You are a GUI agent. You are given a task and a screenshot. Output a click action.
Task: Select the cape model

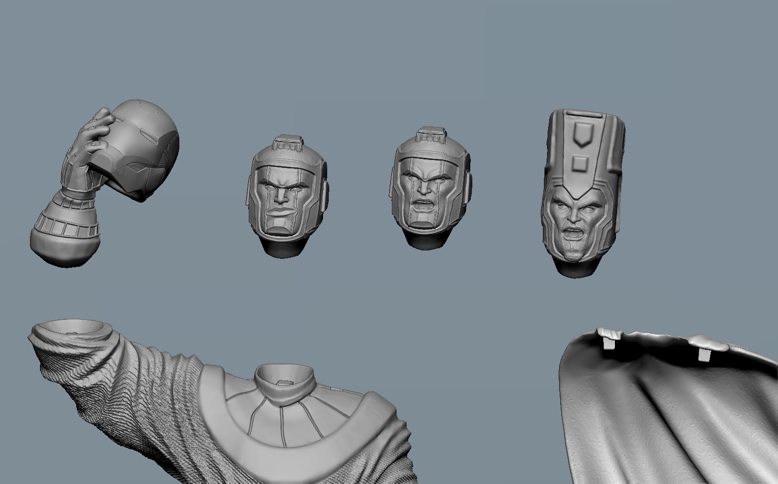tap(668, 406)
